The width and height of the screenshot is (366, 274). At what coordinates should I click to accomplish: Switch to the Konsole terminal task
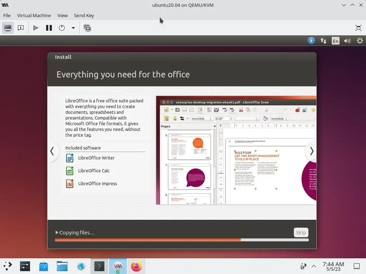click(99, 266)
